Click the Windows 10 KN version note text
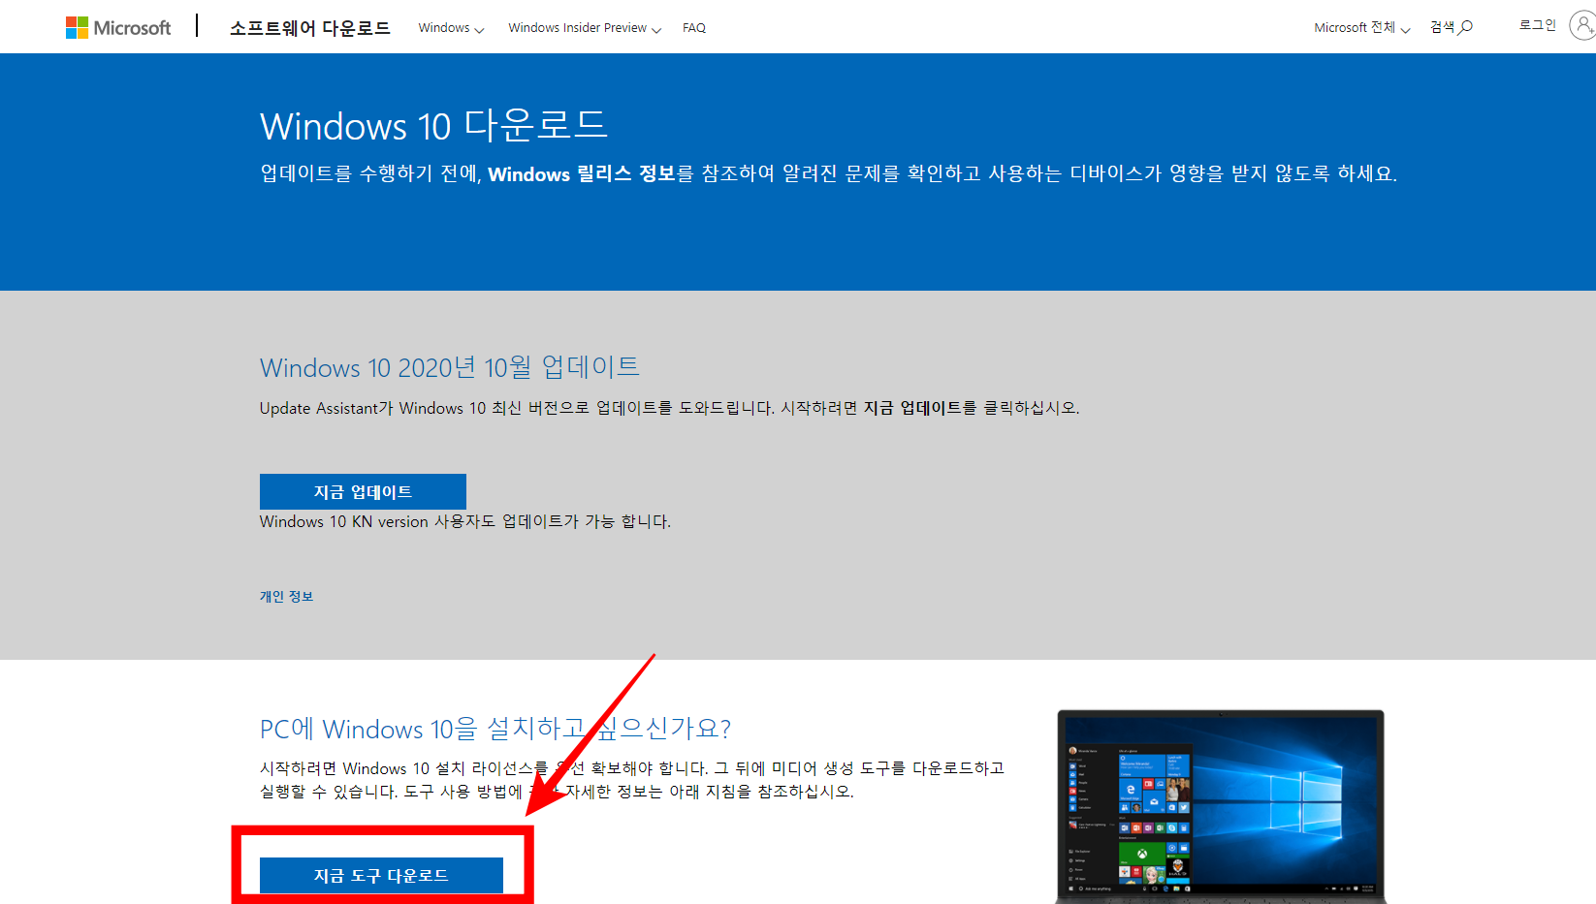The width and height of the screenshot is (1596, 904). [465, 521]
